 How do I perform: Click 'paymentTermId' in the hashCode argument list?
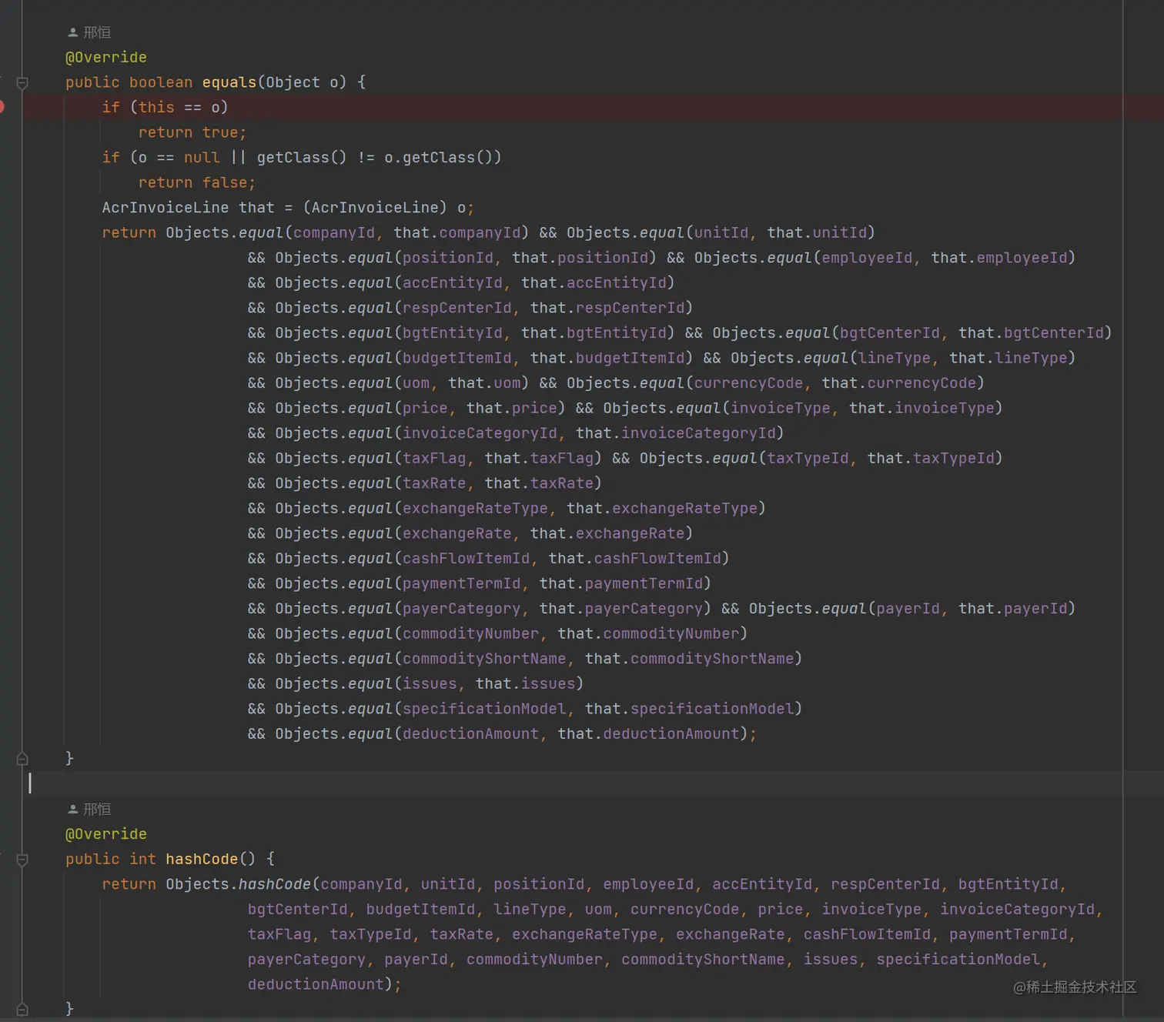(1008, 934)
